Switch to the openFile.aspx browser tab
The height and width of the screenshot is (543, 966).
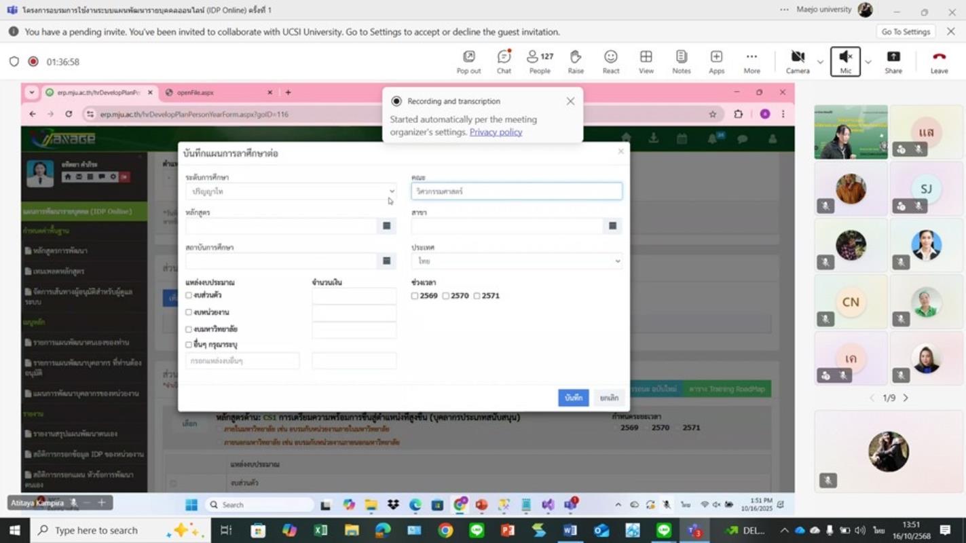pyautogui.click(x=217, y=92)
